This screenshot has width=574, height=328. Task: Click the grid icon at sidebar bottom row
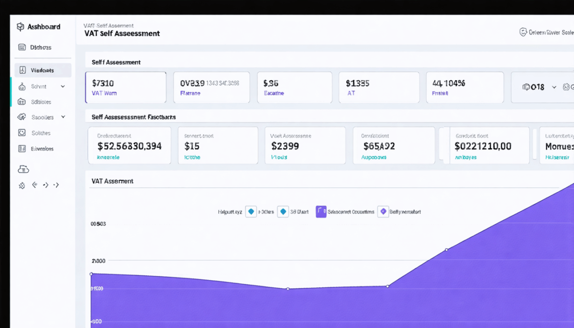[22, 185]
